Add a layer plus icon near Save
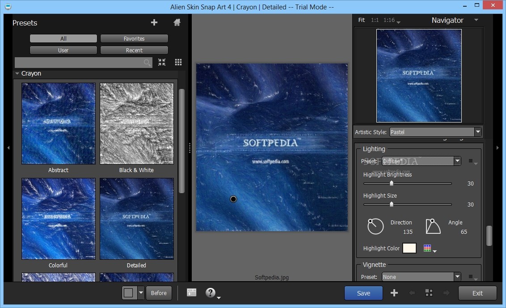This screenshot has width=506, height=308. pyautogui.click(x=394, y=293)
